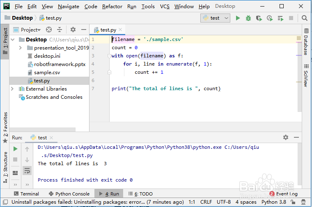Image resolution: width=312 pixels, height=207 pixels.
Task: Toggle the 1: Project side tab
Action: (x=5, y=41)
